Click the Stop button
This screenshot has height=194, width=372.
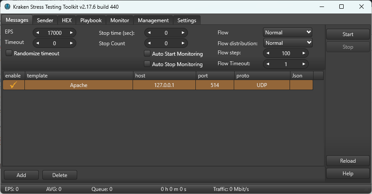[x=348, y=47]
